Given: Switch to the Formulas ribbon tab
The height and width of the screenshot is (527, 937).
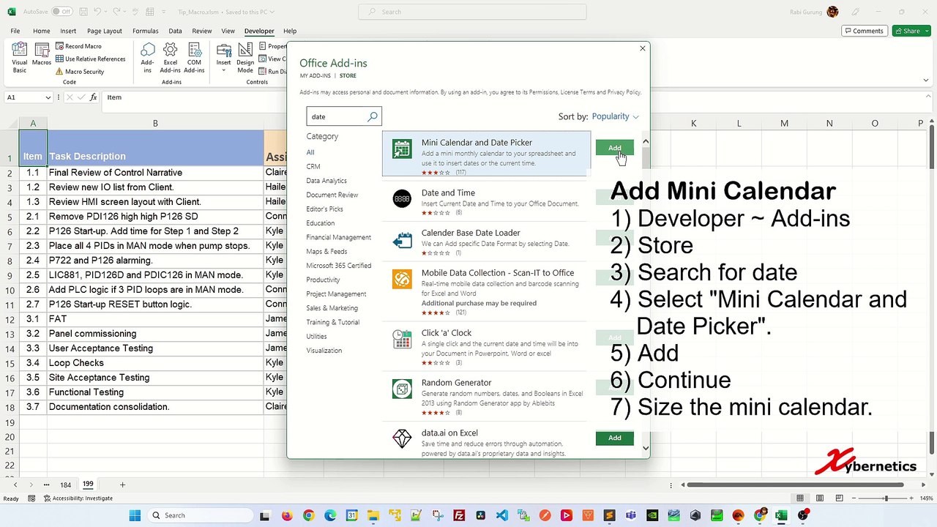Looking at the screenshot, I should pyautogui.click(x=146, y=31).
